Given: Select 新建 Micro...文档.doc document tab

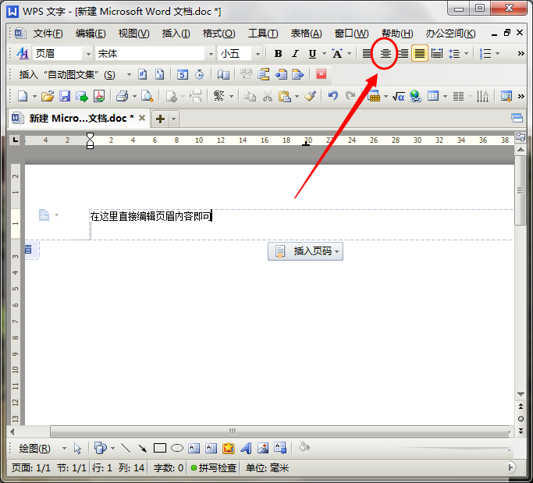Looking at the screenshot, I should (x=78, y=119).
